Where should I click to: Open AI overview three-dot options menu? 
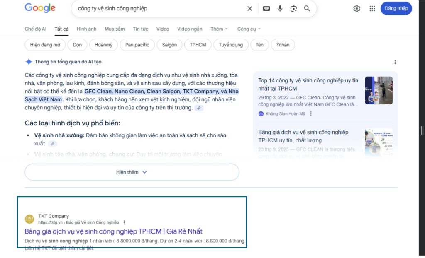point(395,62)
